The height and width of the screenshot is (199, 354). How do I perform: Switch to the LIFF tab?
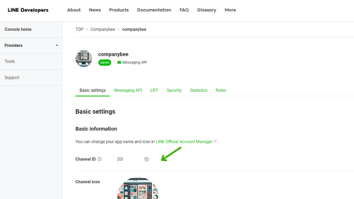(x=154, y=90)
